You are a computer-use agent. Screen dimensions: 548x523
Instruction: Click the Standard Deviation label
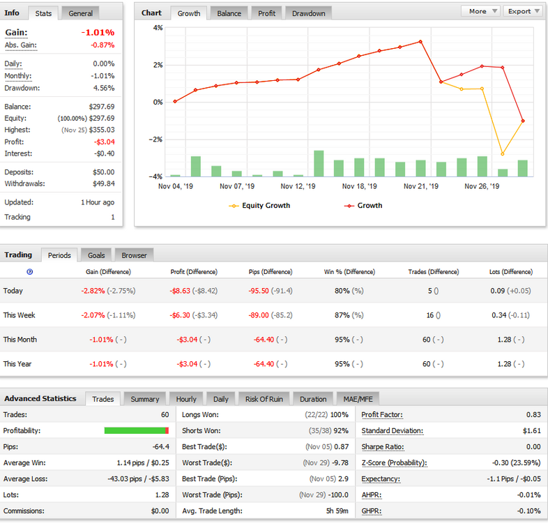(x=392, y=431)
